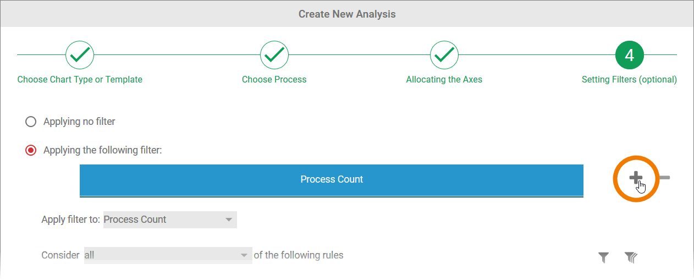This screenshot has height=280, width=694.
Task: Click the checkmark circle above Choose Process
Action: tap(274, 54)
